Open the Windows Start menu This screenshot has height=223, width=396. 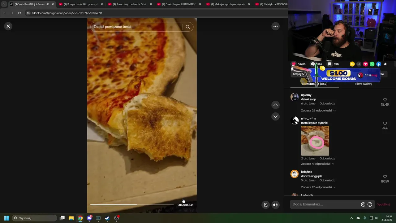tap(6, 218)
